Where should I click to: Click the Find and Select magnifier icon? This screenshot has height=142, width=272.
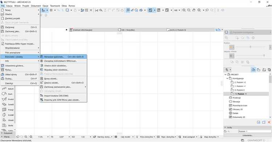pos(101,10)
